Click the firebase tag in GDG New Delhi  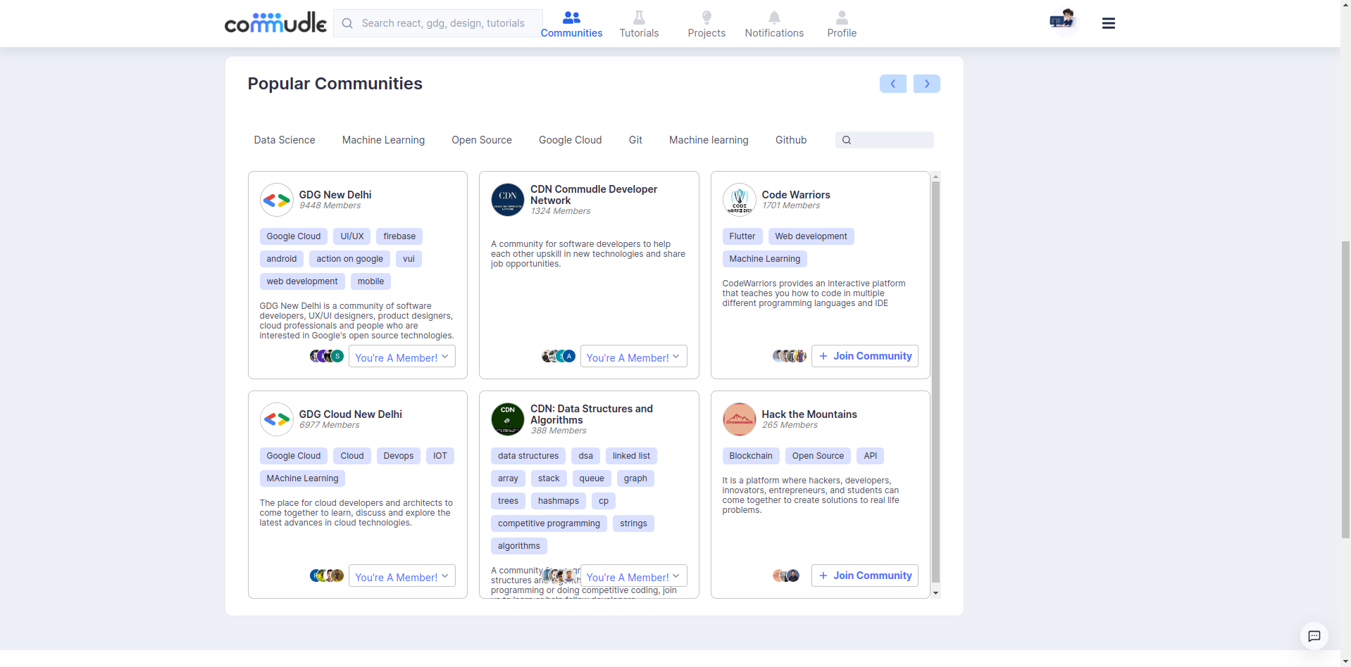coord(399,236)
